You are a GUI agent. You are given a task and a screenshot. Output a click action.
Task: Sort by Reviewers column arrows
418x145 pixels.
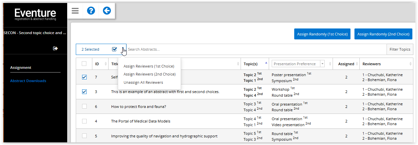pyautogui.click(x=410, y=64)
